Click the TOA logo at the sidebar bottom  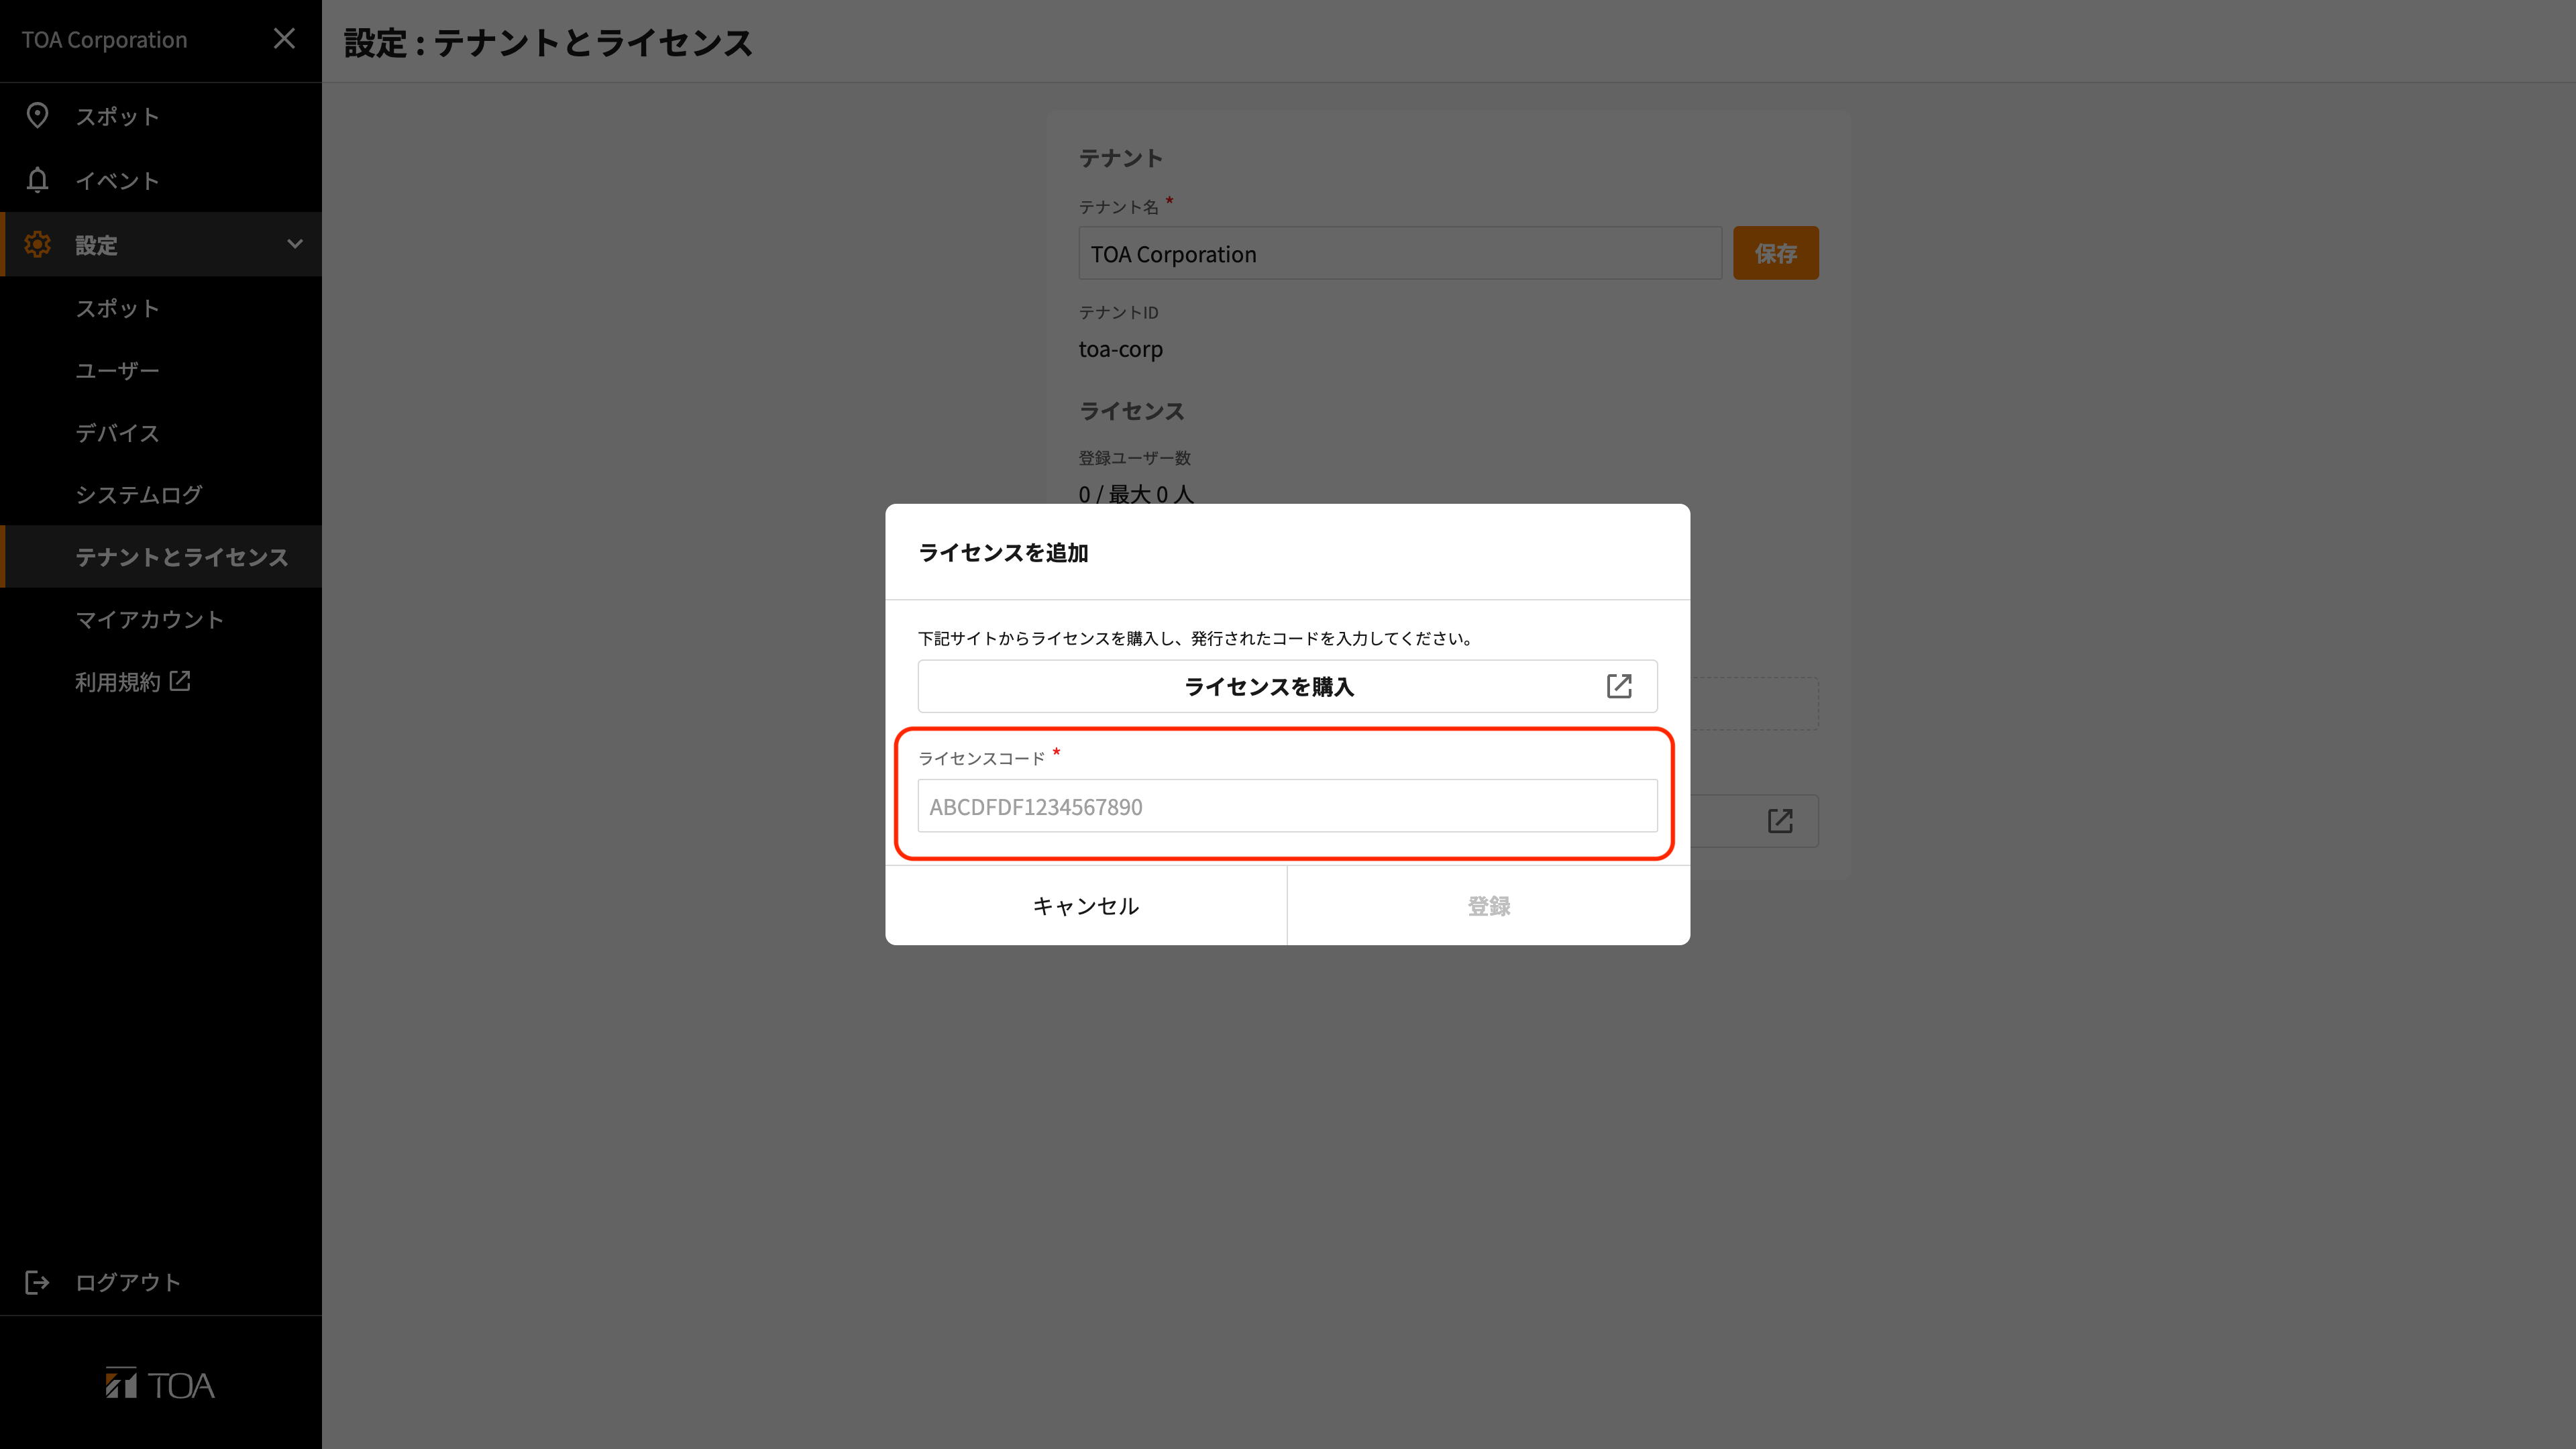coord(160,1384)
